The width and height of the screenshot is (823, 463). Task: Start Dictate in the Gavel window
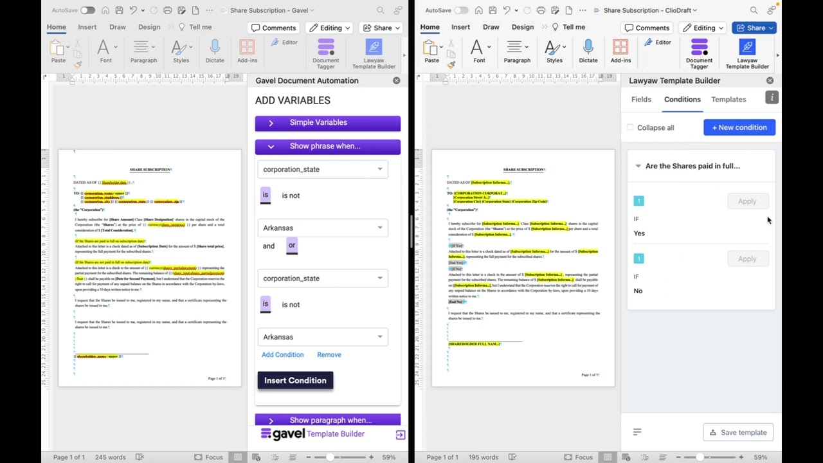(x=215, y=51)
